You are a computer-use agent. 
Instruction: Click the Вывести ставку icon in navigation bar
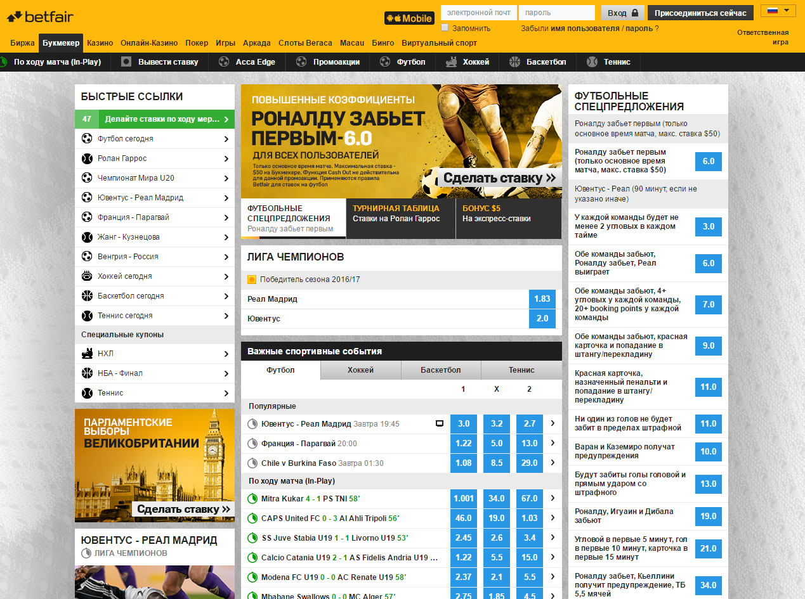click(x=126, y=61)
